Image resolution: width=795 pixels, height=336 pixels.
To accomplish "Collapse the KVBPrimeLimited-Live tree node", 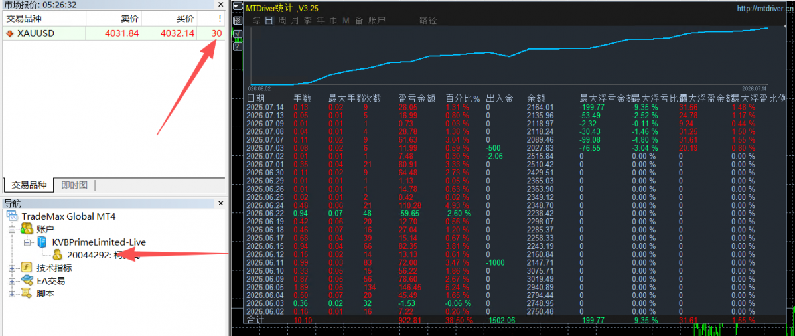I will [27, 242].
